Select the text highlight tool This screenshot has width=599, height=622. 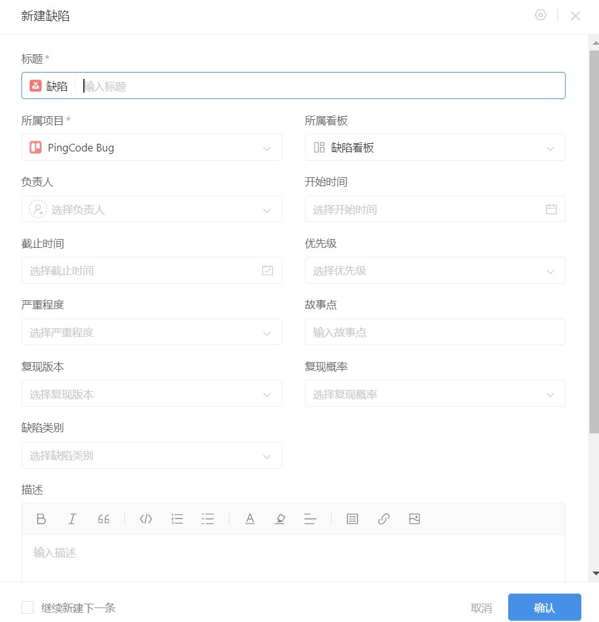pos(280,519)
